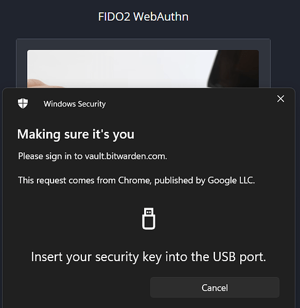Viewport: 300px width, 308px height.
Task: Click the Making sure it's you heading
Action: pos(76,134)
